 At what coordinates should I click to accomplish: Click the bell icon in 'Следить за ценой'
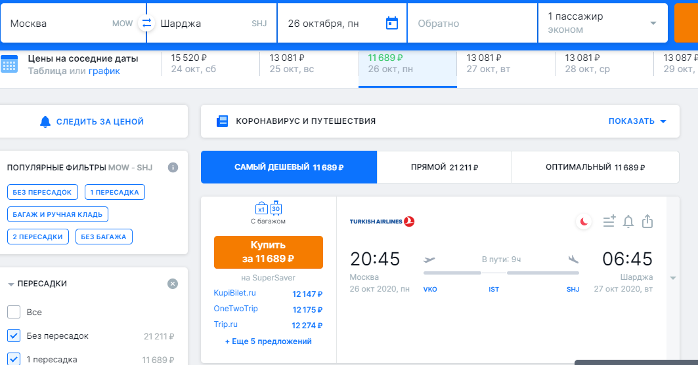45,122
